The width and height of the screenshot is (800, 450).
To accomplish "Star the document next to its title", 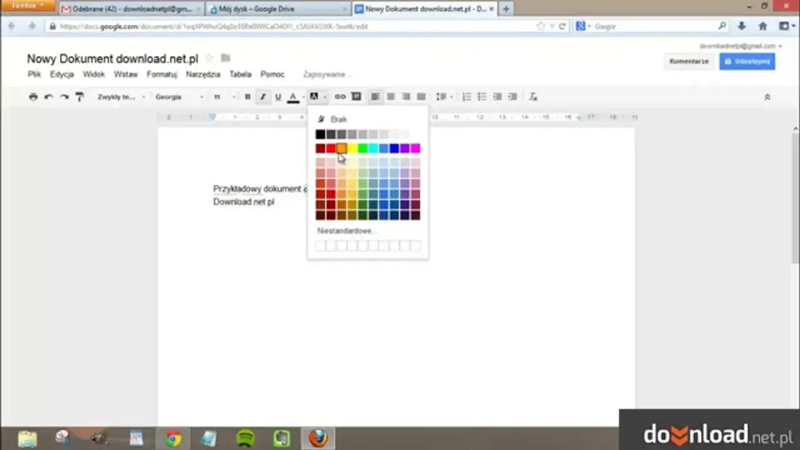I will [209, 58].
